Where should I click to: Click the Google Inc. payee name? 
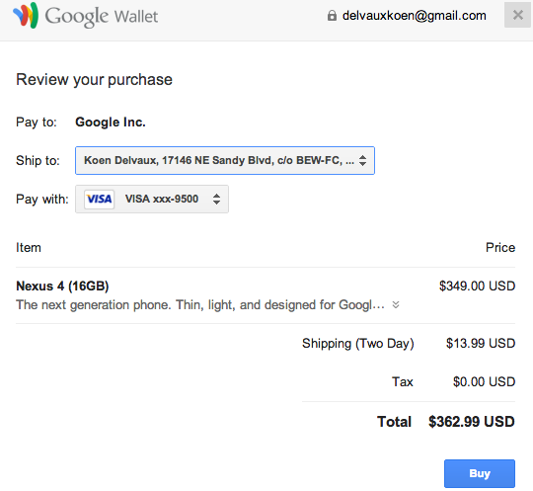tap(111, 123)
